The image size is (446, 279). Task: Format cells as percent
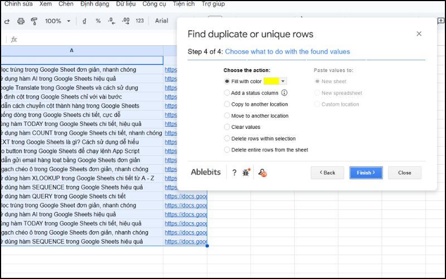(x=98, y=21)
